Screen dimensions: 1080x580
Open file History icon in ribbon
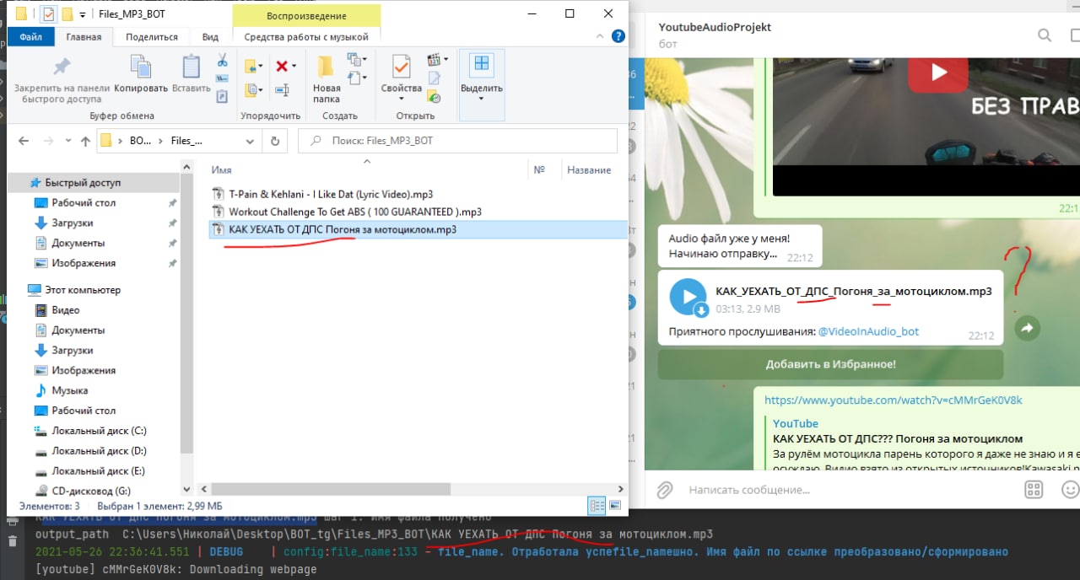pos(435,95)
